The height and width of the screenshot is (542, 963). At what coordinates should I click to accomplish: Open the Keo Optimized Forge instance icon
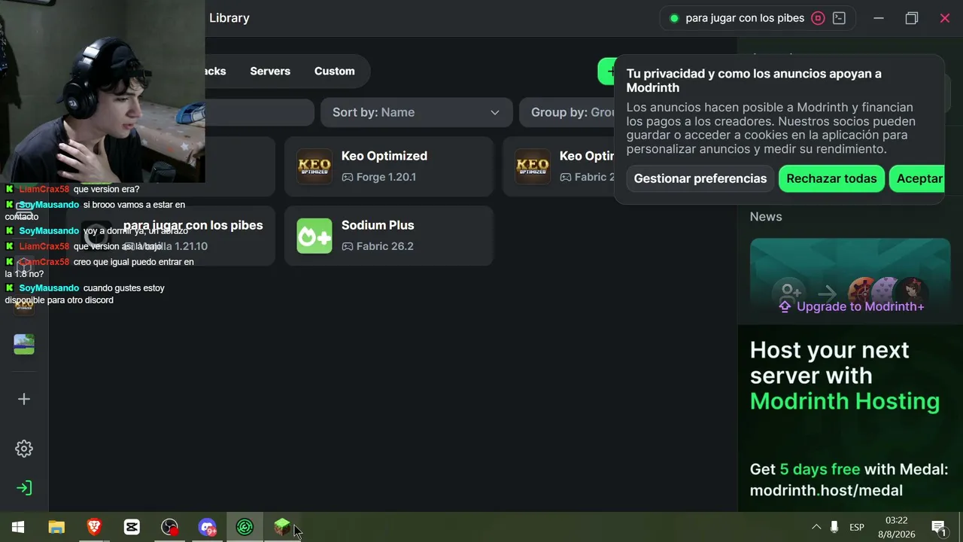click(x=314, y=166)
